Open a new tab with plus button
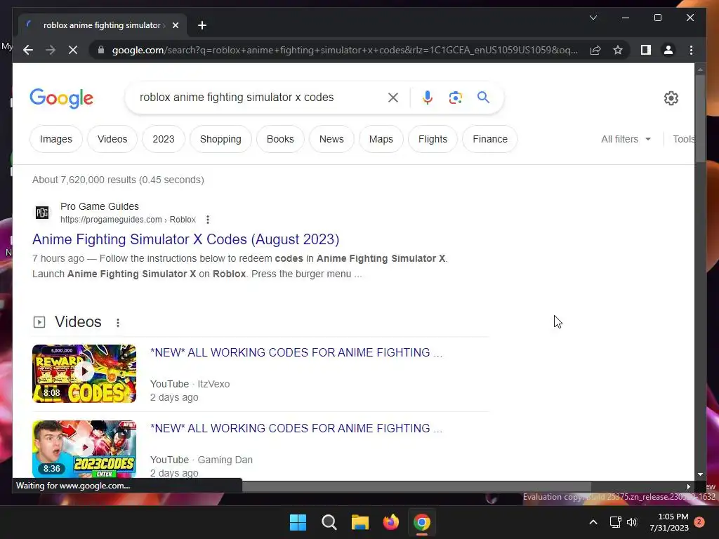The height and width of the screenshot is (539, 719). (202, 25)
